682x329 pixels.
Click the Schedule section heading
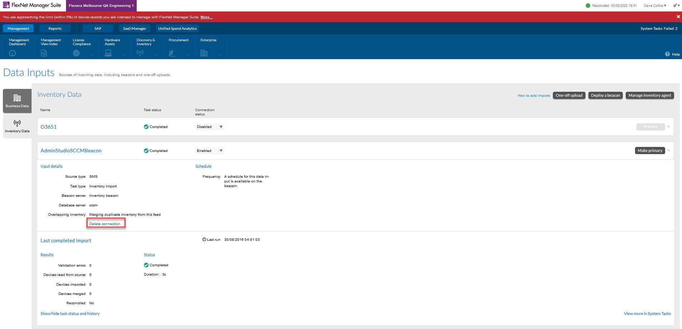(203, 166)
